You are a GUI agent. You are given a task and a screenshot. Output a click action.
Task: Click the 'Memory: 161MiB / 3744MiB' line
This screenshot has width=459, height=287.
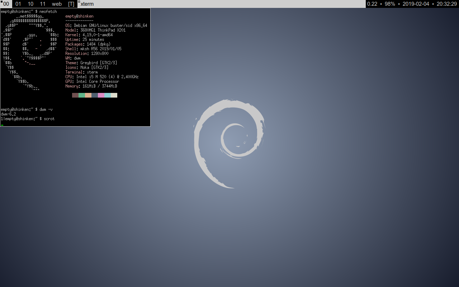tap(91, 86)
